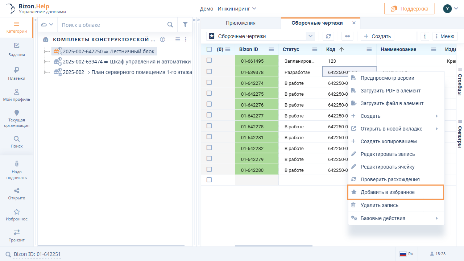Click the help question mark icon
The image size is (464, 261).
(x=163, y=40)
